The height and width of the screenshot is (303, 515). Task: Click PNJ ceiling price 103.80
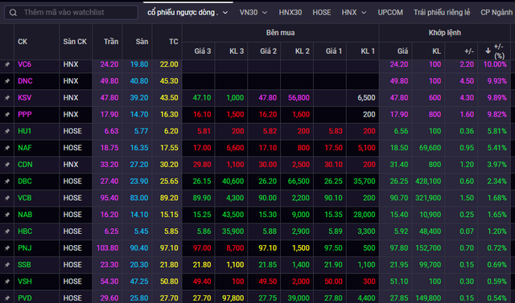107,248
